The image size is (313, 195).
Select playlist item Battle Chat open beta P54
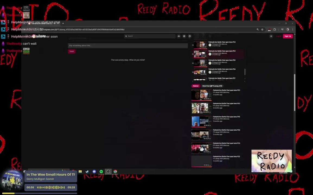click(218, 54)
